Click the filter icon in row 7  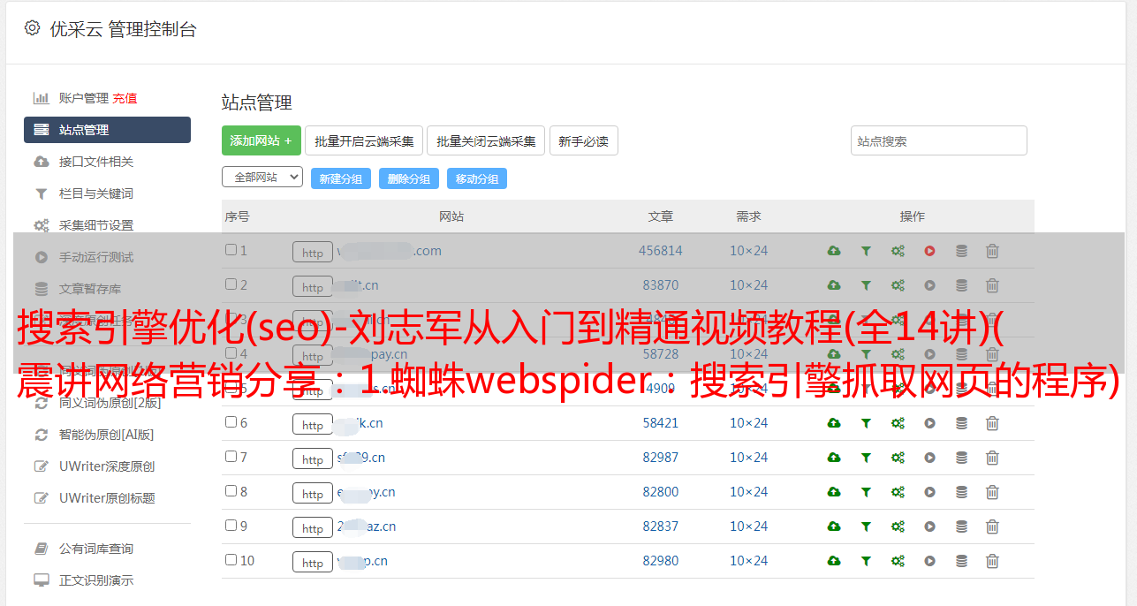[x=866, y=458]
